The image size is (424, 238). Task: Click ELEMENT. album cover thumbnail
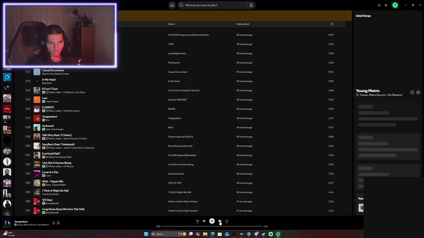pyautogui.click(x=37, y=109)
